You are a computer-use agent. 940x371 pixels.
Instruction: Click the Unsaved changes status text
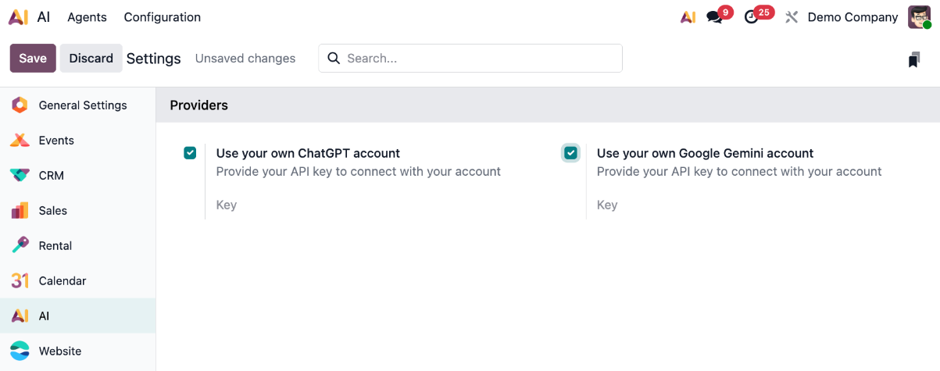click(x=245, y=59)
